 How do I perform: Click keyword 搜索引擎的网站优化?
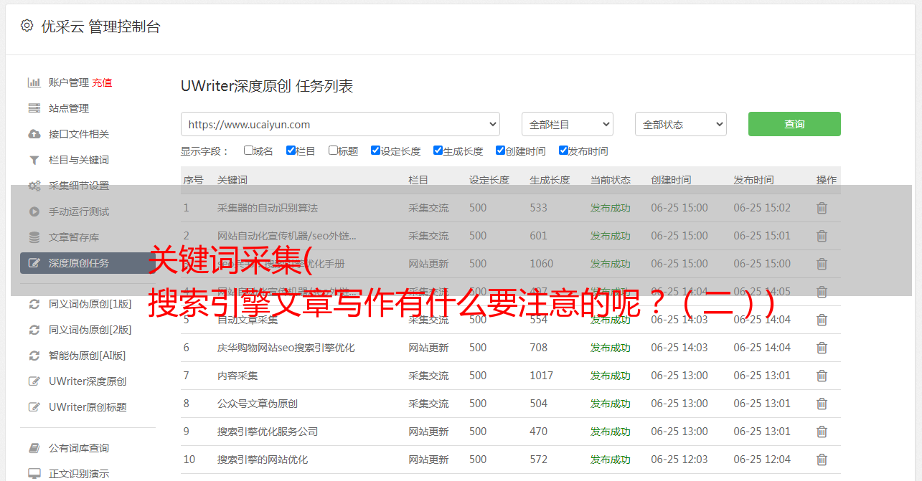pos(263,459)
